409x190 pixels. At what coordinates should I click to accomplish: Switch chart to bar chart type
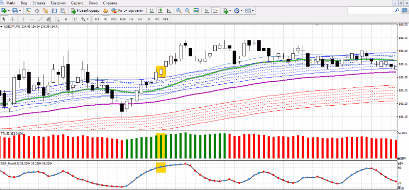click(x=151, y=11)
